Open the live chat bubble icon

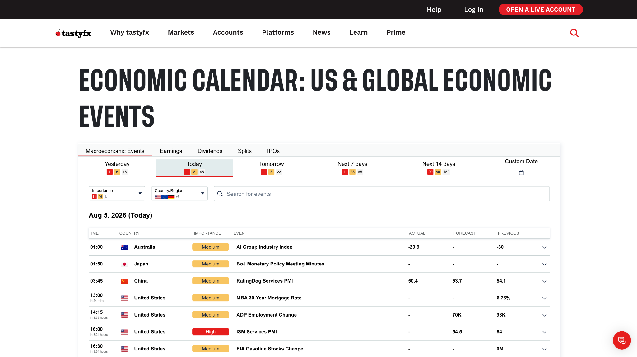pyautogui.click(x=621, y=340)
